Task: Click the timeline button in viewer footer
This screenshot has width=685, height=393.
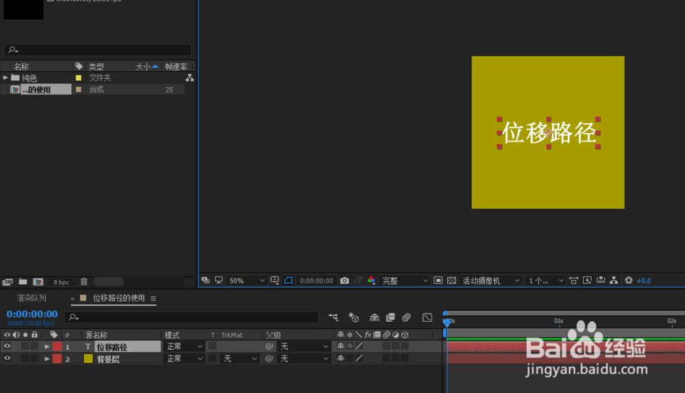Action: click(601, 280)
